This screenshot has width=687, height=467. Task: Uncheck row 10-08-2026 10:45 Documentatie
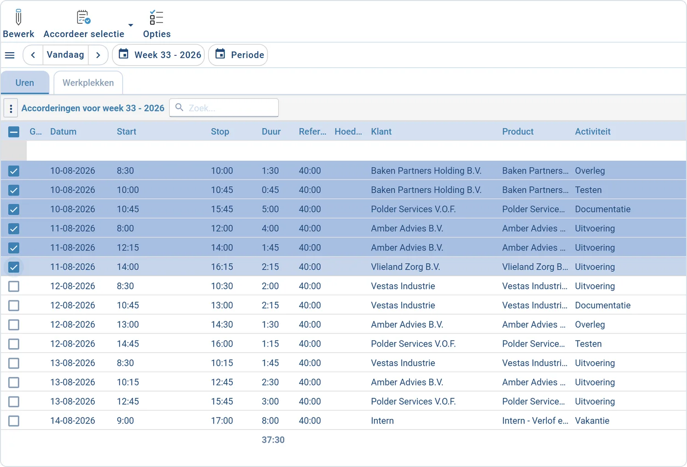[14, 209]
